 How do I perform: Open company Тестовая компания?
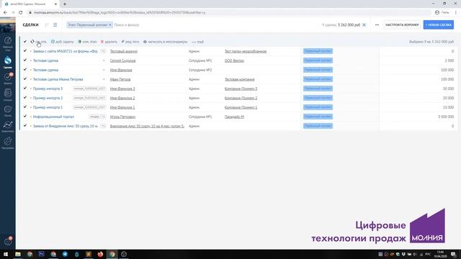pos(240,79)
